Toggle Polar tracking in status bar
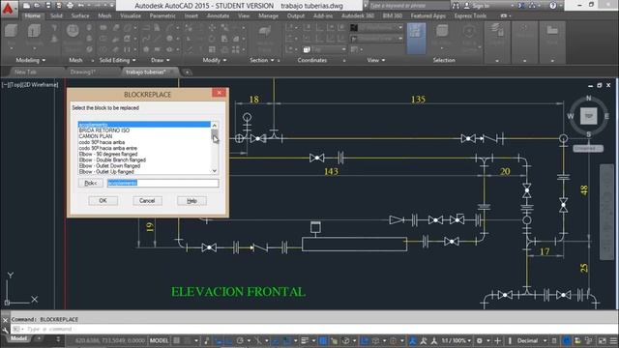This screenshot has height=348, width=619. (x=240, y=340)
